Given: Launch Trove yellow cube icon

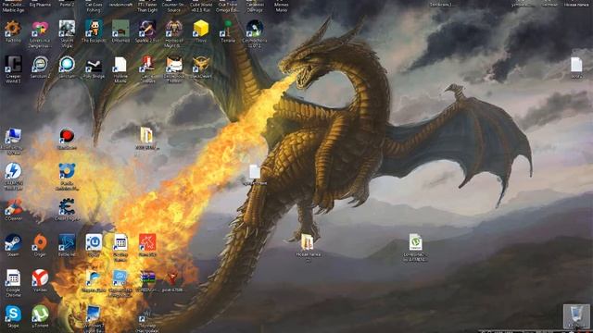Looking at the screenshot, I should tap(201, 30).
